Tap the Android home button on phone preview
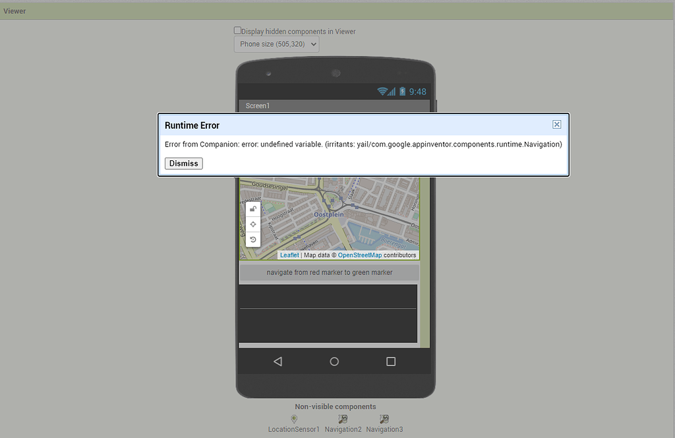The image size is (675, 438). [334, 361]
